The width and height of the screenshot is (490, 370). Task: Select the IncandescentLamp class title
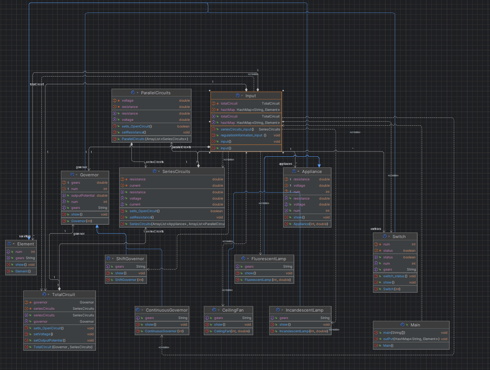(304, 310)
